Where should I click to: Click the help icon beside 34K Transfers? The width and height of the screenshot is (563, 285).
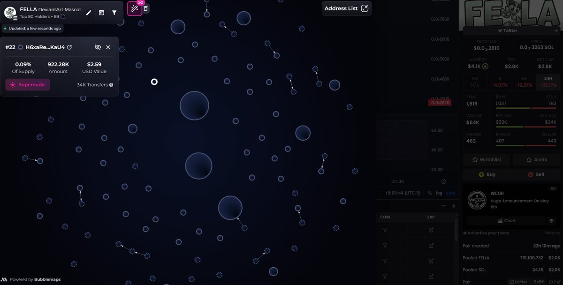coord(111,85)
